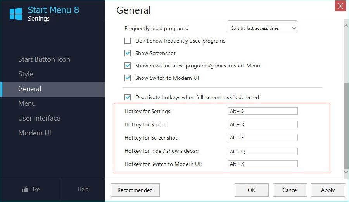Click the Hotkey for Settings field
The image size is (349, 202).
coord(263,111)
